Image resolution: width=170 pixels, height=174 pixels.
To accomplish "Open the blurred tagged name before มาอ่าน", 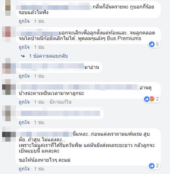I will pyautogui.click(x=50, y=66).
